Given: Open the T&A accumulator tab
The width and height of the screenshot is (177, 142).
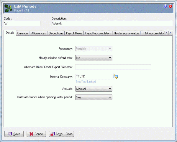Looking at the screenshot, I should tap(153, 33).
